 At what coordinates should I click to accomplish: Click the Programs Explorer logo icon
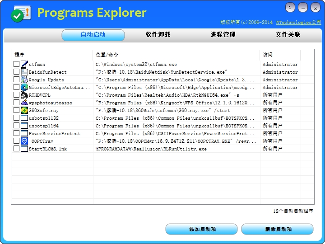click(x=21, y=14)
